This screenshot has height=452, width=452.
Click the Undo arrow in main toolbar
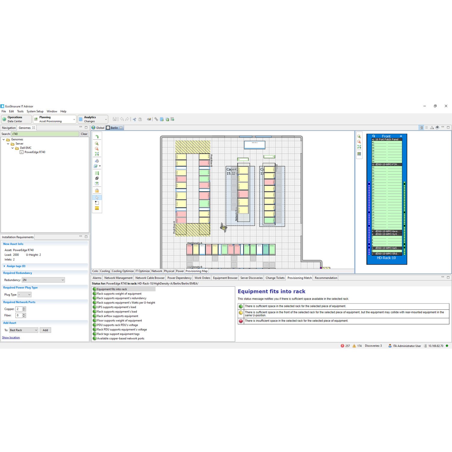pyautogui.click(x=122, y=119)
